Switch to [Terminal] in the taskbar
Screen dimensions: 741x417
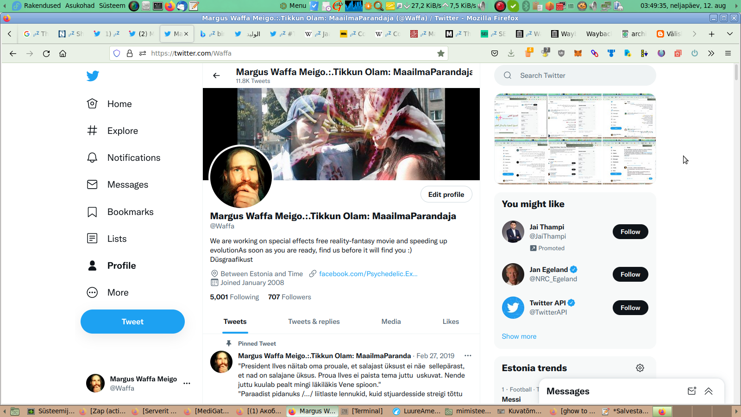pyautogui.click(x=362, y=411)
